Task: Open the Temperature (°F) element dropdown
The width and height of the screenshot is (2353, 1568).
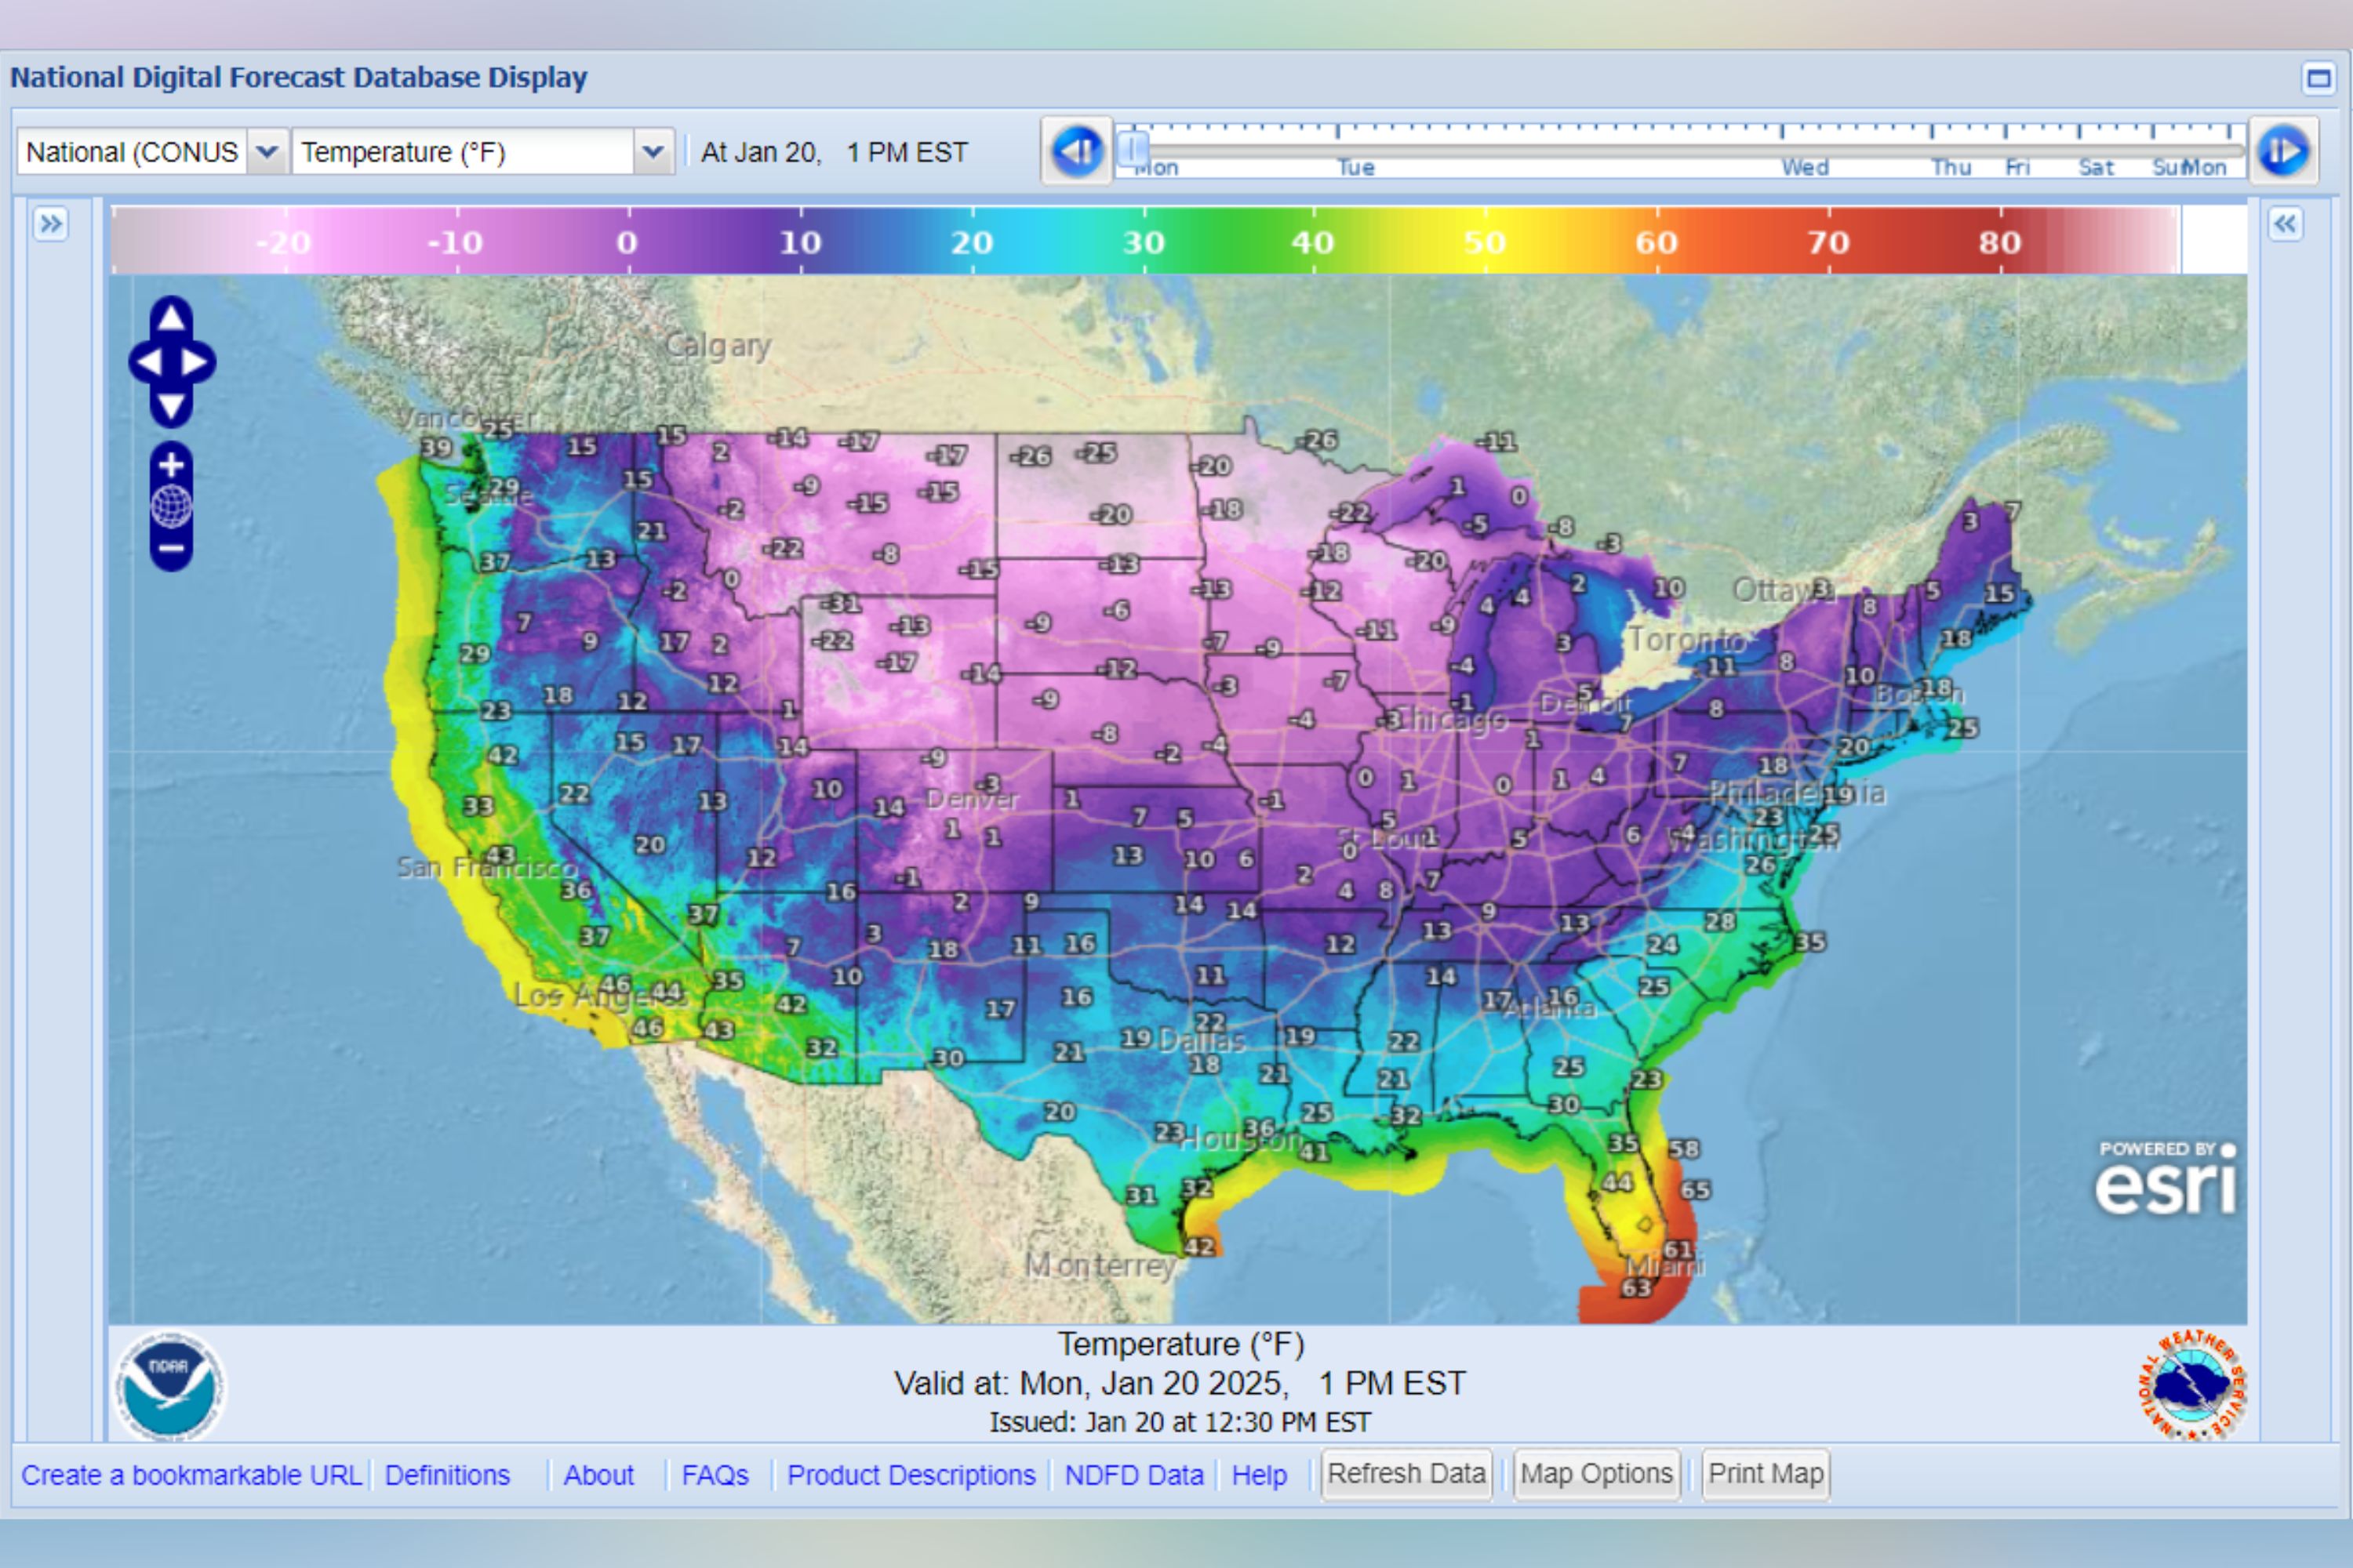Action: [655, 152]
